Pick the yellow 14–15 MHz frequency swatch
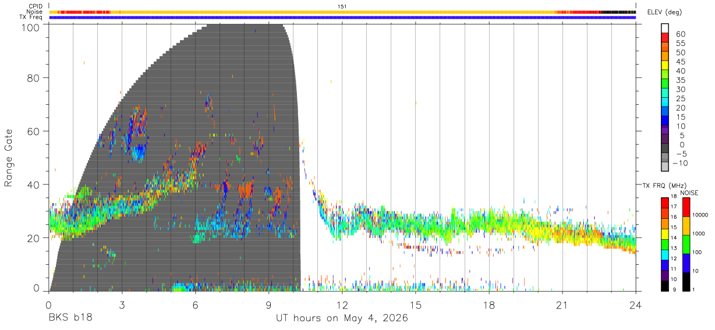The height and width of the screenshot is (330, 715). [x=665, y=233]
